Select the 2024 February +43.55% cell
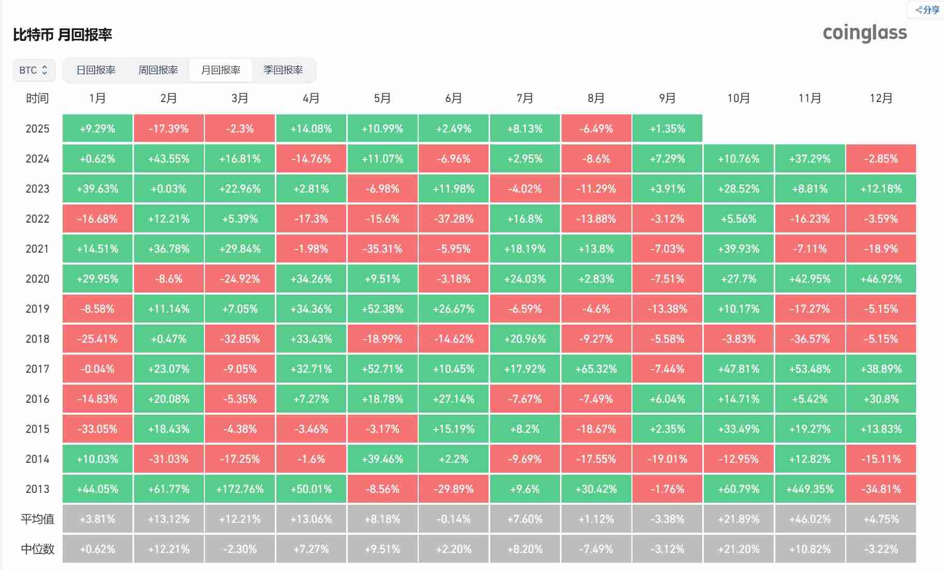This screenshot has width=944, height=570. [x=169, y=158]
